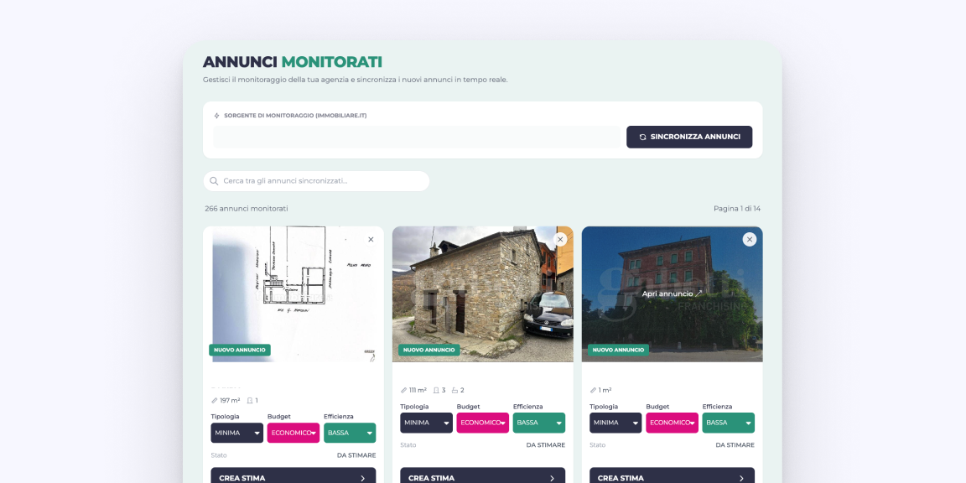
Task: Close the red building listing card
Action: (750, 240)
